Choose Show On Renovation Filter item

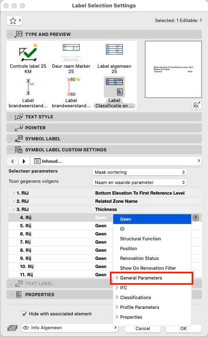pos(152,268)
